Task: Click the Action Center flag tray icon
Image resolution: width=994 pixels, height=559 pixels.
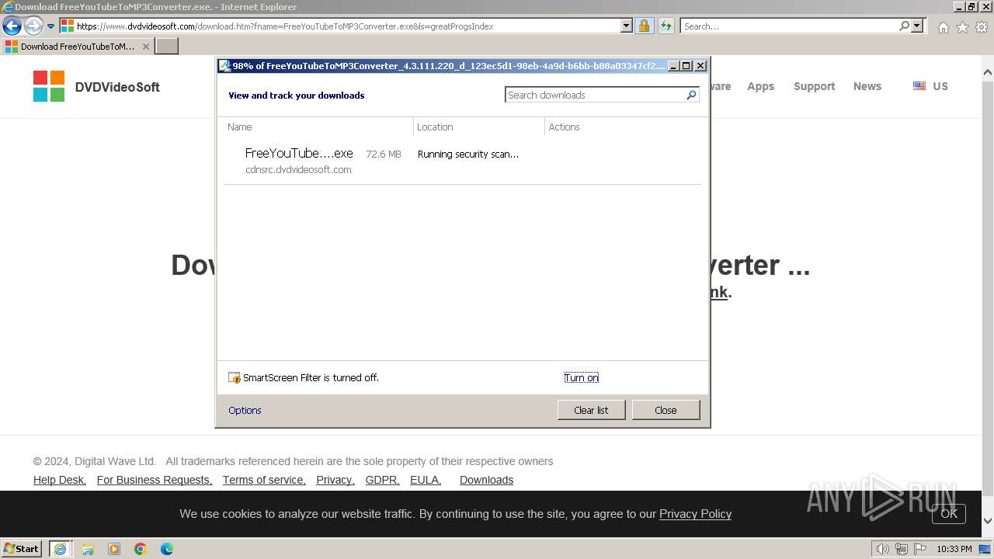Action: [x=920, y=549]
